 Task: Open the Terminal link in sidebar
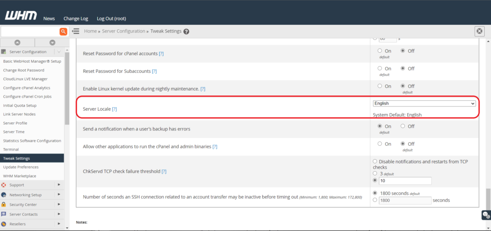coord(12,150)
